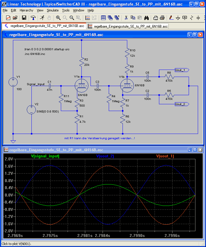Click the Print icon in toolbar
This screenshot has height=247, width=206.
(162, 18)
